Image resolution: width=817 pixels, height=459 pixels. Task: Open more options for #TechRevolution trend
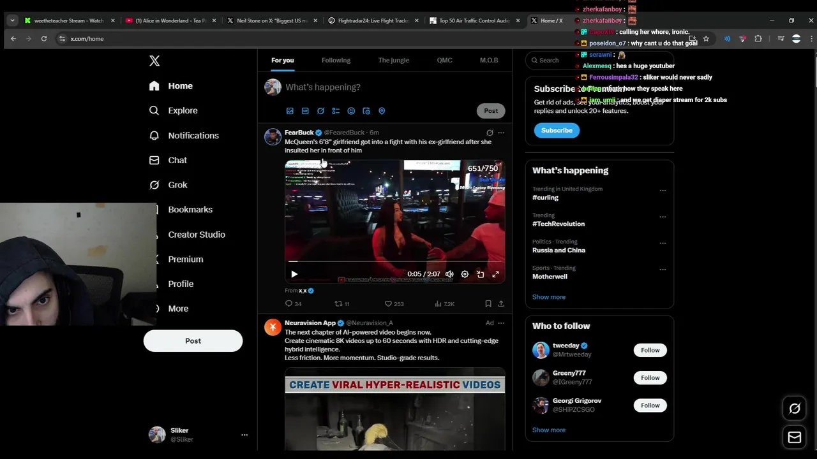(x=663, y=217)
